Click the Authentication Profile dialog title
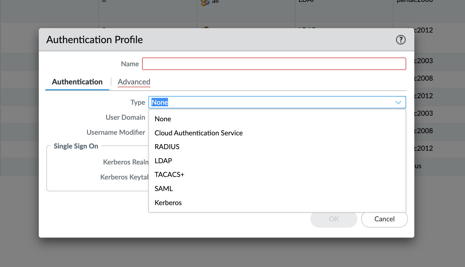Image resolution: width=465 pixels, height=267 pixels. tap(95, 40)
